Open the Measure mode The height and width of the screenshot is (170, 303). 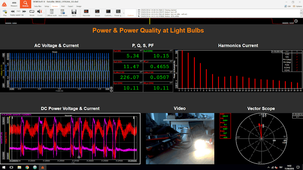click(14, 4)
